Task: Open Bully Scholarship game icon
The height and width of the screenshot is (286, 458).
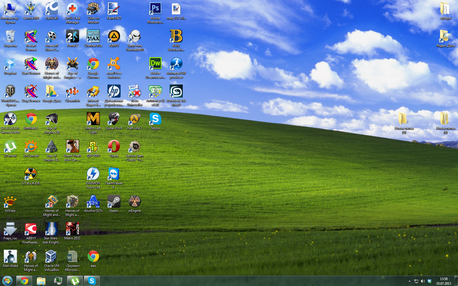Action: coord(176,40)
